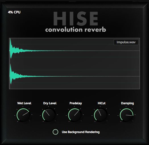Click the Wet Level label
Viewport: 149px width, 145px height.
click(24, 103)
